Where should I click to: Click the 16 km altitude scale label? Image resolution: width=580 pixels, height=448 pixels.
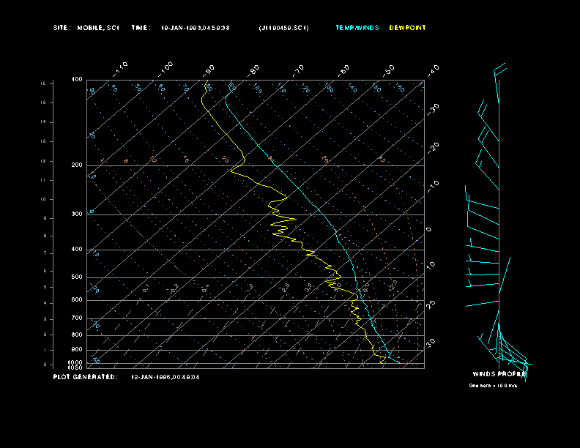click(43, 83)
